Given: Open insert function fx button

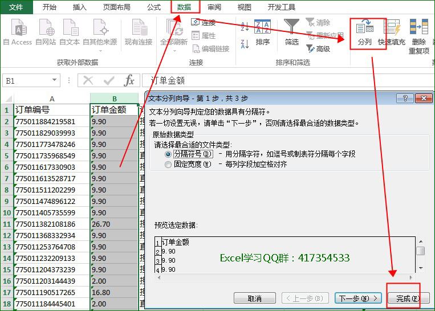Looking at the screenshot, I should click(x=129, y=81).
